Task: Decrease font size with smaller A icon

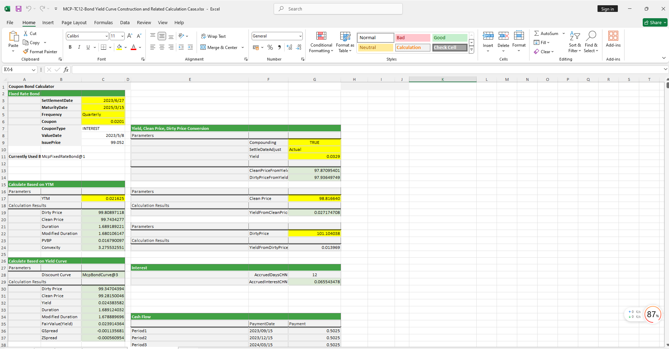Action: (x=139, y=36)
